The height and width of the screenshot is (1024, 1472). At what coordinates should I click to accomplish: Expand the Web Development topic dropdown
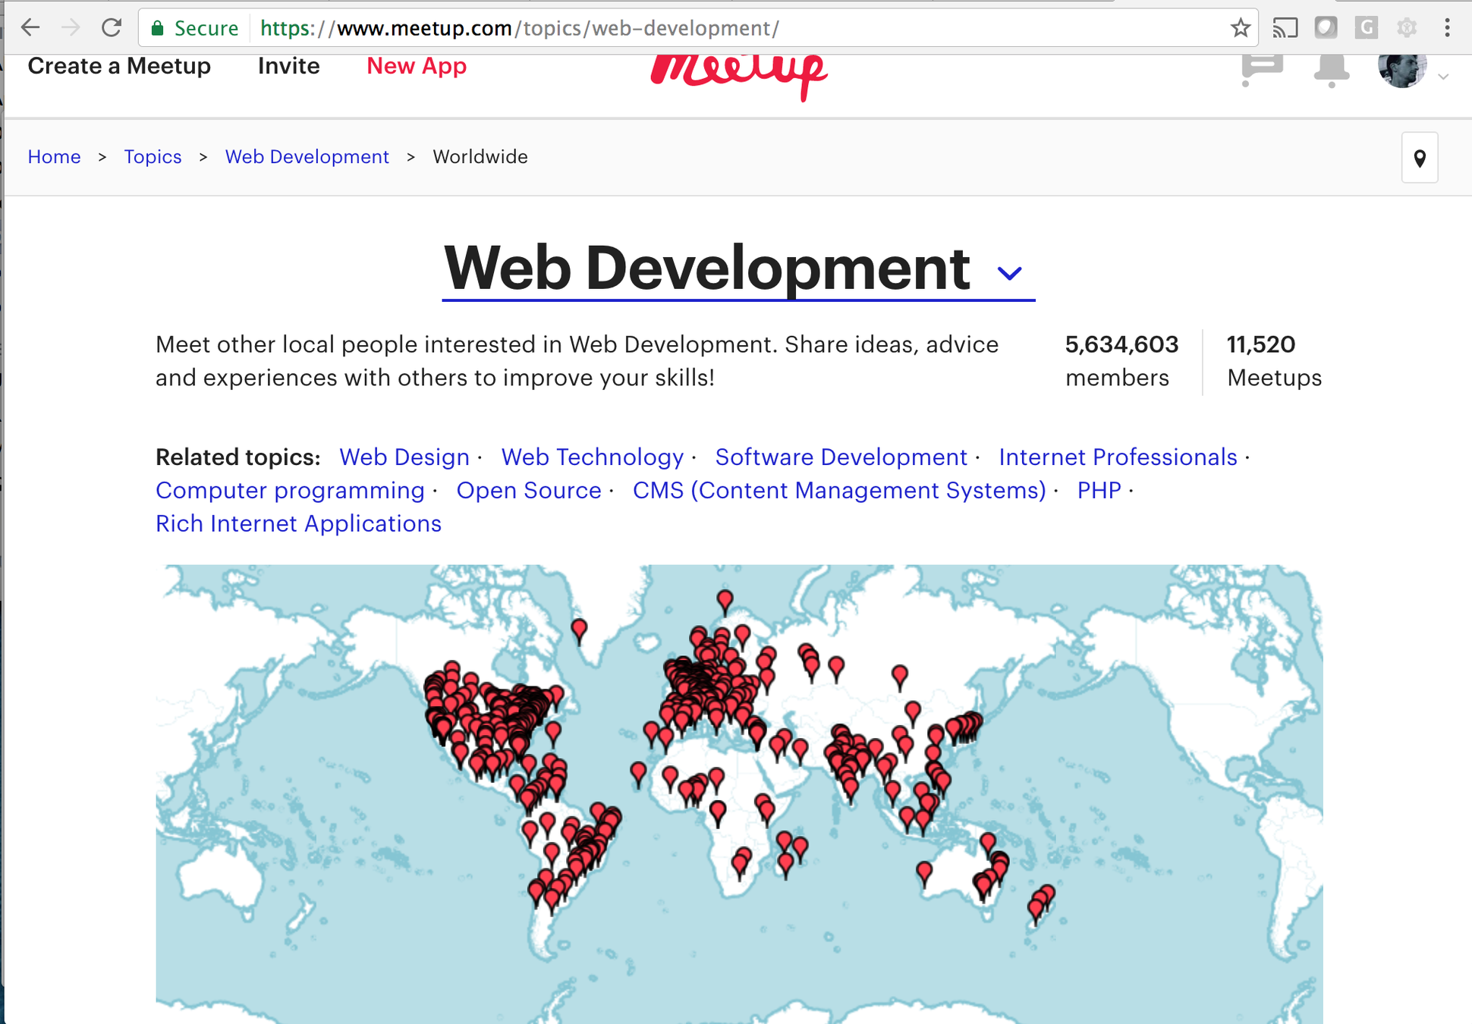(1009, 272)
